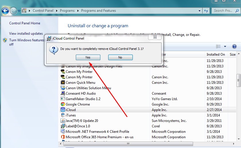241x148 pixels.
Task: Select the iTunes program icon
Action: click(x=63, y=115)
